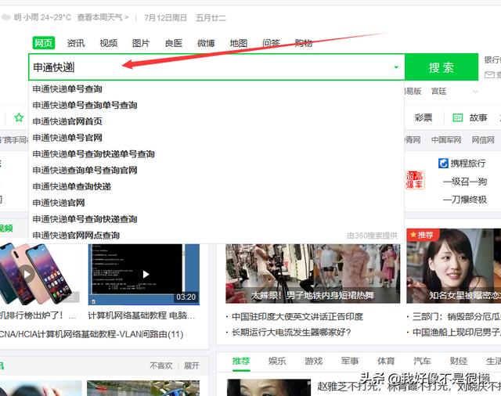The height and width of the screenshot is (396, 501).
Task: Switch to the 游戏 news tab
Action: tap(313, 362)
